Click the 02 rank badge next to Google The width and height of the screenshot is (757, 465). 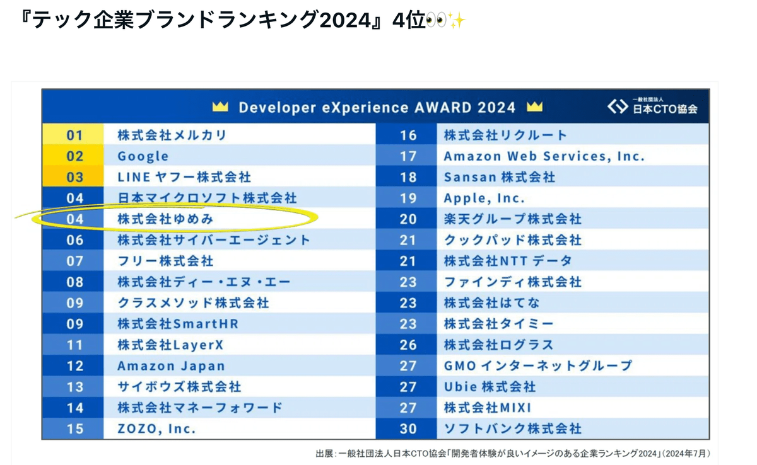[74, 156]
